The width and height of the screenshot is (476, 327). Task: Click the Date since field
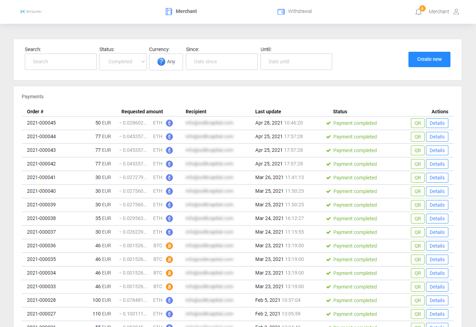[222, 62]
